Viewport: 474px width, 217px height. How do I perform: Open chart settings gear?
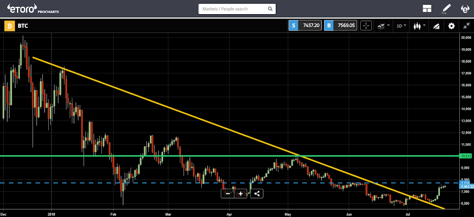pos(451,26)
